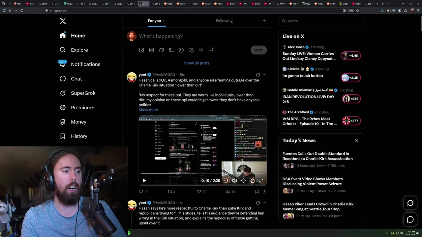Viewport: 422px width, 237px height.
Task: Join Goldie Ghamari's live with +955
Action: (x=350, y=99)
